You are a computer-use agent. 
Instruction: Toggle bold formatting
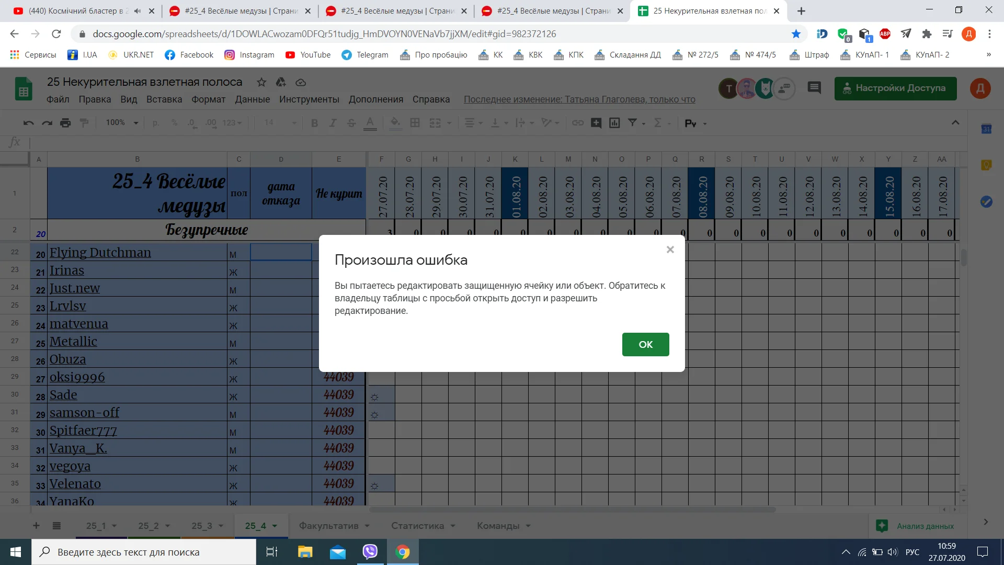click(x=314, y=123)
